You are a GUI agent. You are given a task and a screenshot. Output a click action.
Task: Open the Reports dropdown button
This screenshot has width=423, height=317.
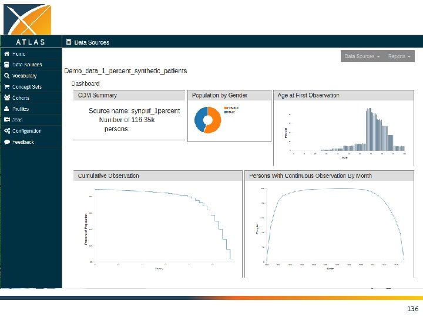399,56
